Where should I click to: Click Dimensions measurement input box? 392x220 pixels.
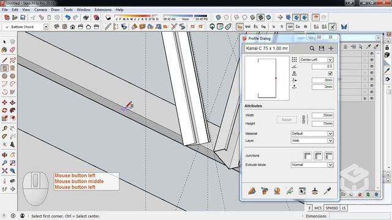click(x=360, y=216)
